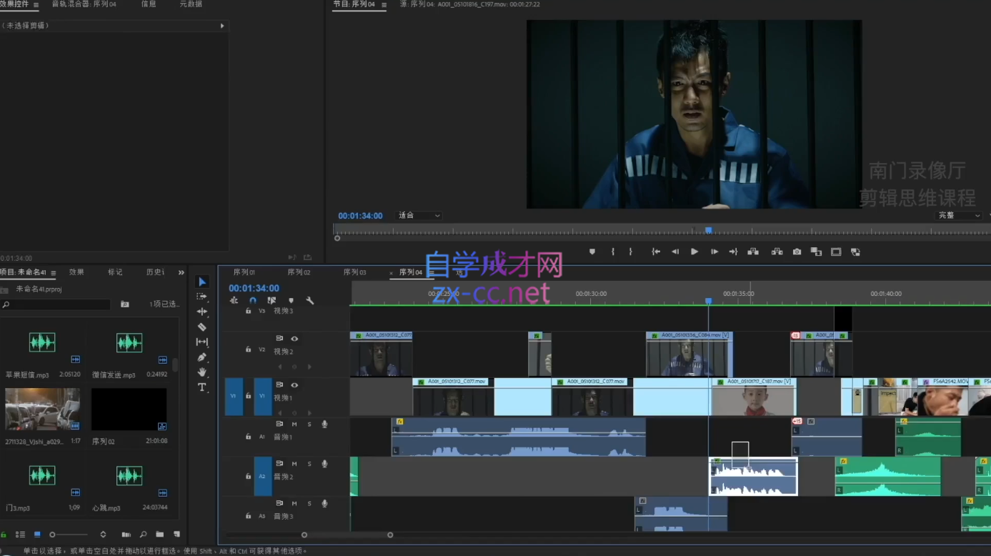This screenshot has height=556, width=991.
Task: Switch to 序列01 timeline tab
Action: tap(244, 272)
